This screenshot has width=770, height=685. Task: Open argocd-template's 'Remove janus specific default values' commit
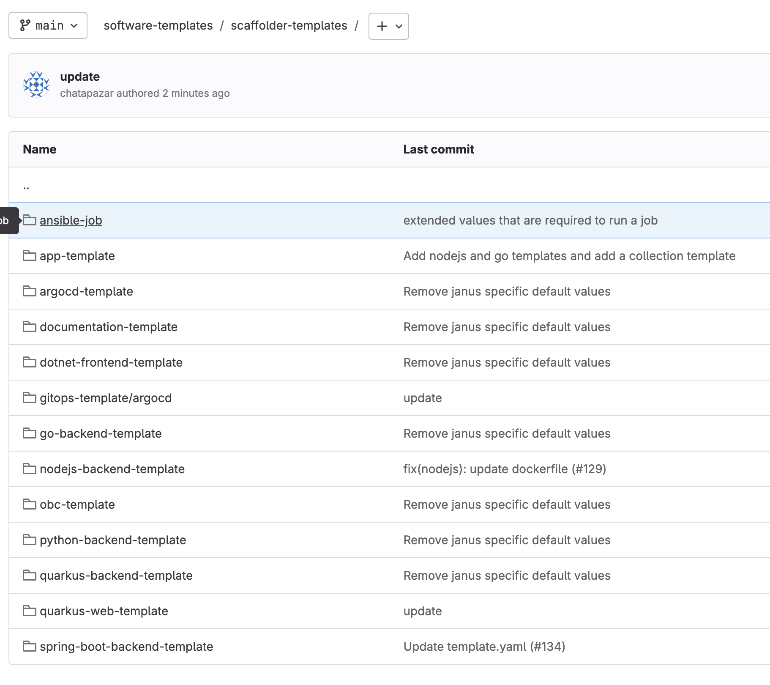tap(507, 291)
